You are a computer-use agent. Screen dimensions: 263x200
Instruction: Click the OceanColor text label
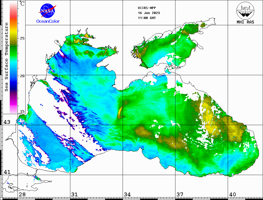coord(48,21)
